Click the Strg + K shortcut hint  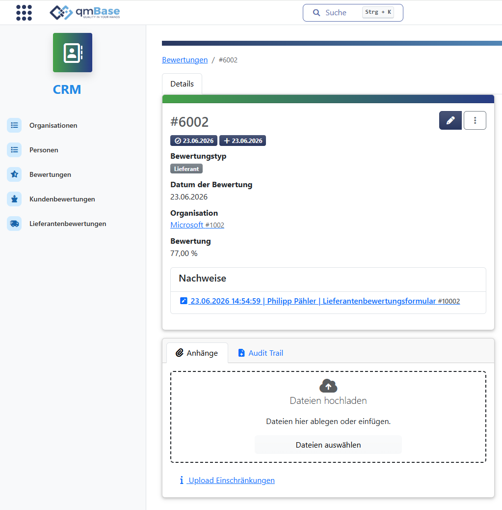click(x=378, y=12)
